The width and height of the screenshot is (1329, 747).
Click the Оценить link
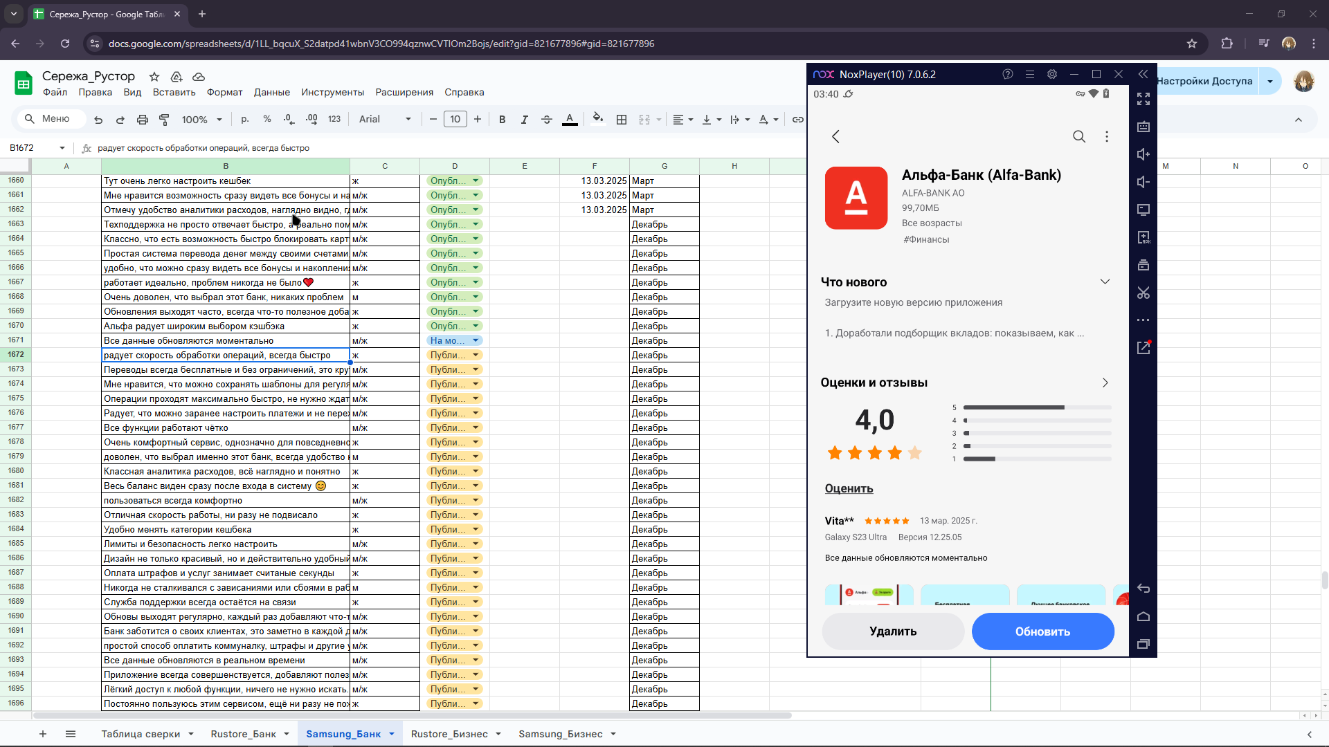849,488
